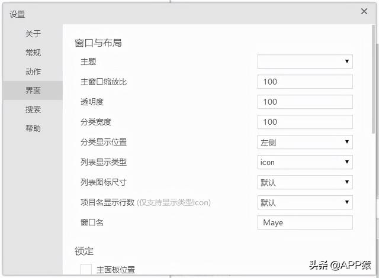This screenshot has width=379, height=278.
Task: Open the 帮助 settings page
Action: point(33,128)
